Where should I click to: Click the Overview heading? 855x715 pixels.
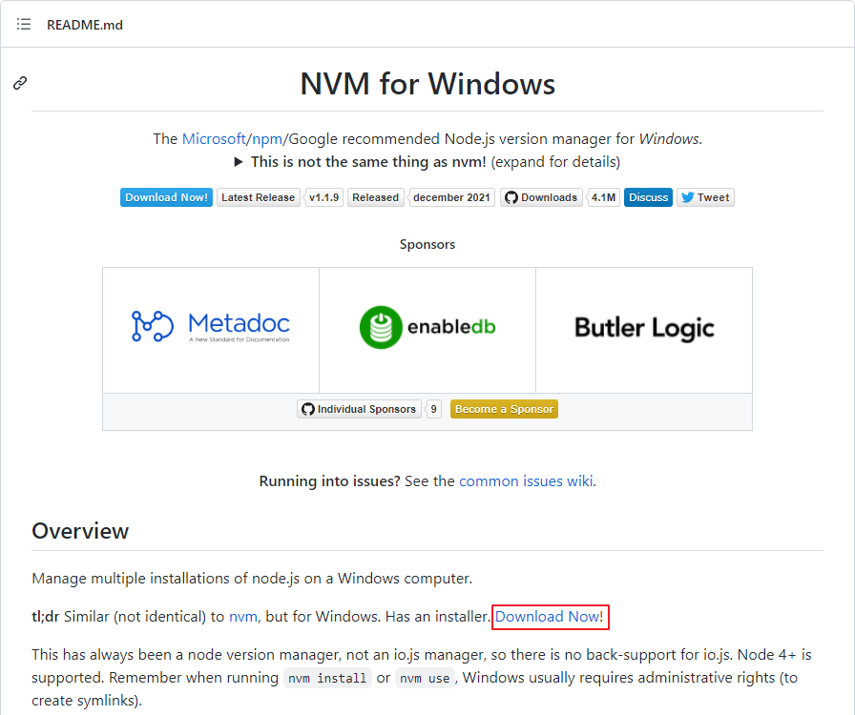[80, 531]
